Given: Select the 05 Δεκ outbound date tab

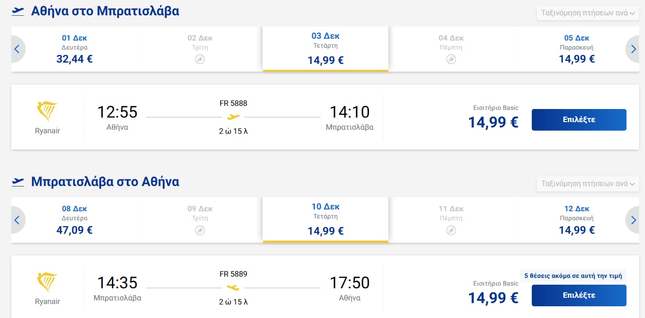Looking at the screenshot, I should coord(576,49).
